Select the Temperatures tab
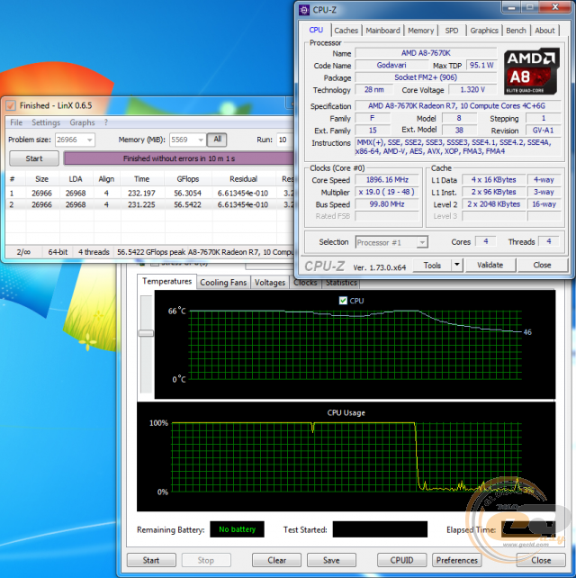This screenshot has width=576, height=578. (166, 281)
